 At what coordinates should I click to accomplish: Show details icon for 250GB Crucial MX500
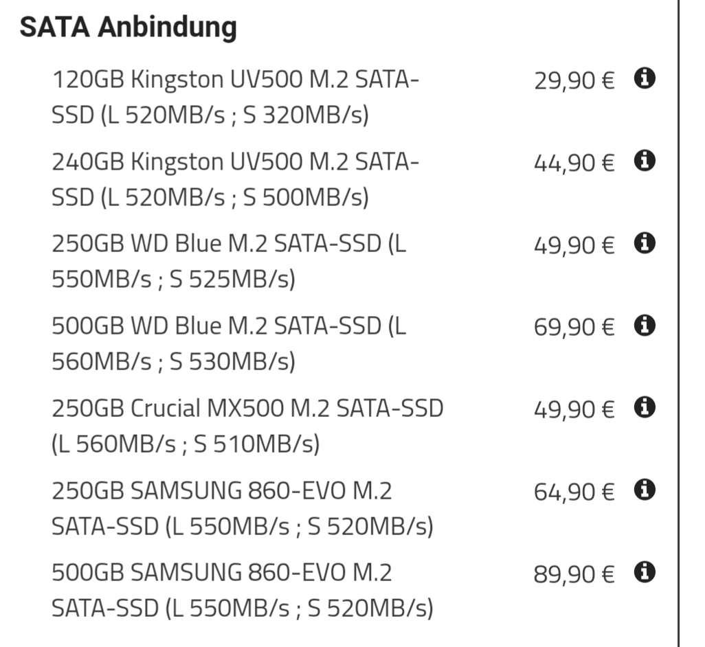[x=645, y=407]
